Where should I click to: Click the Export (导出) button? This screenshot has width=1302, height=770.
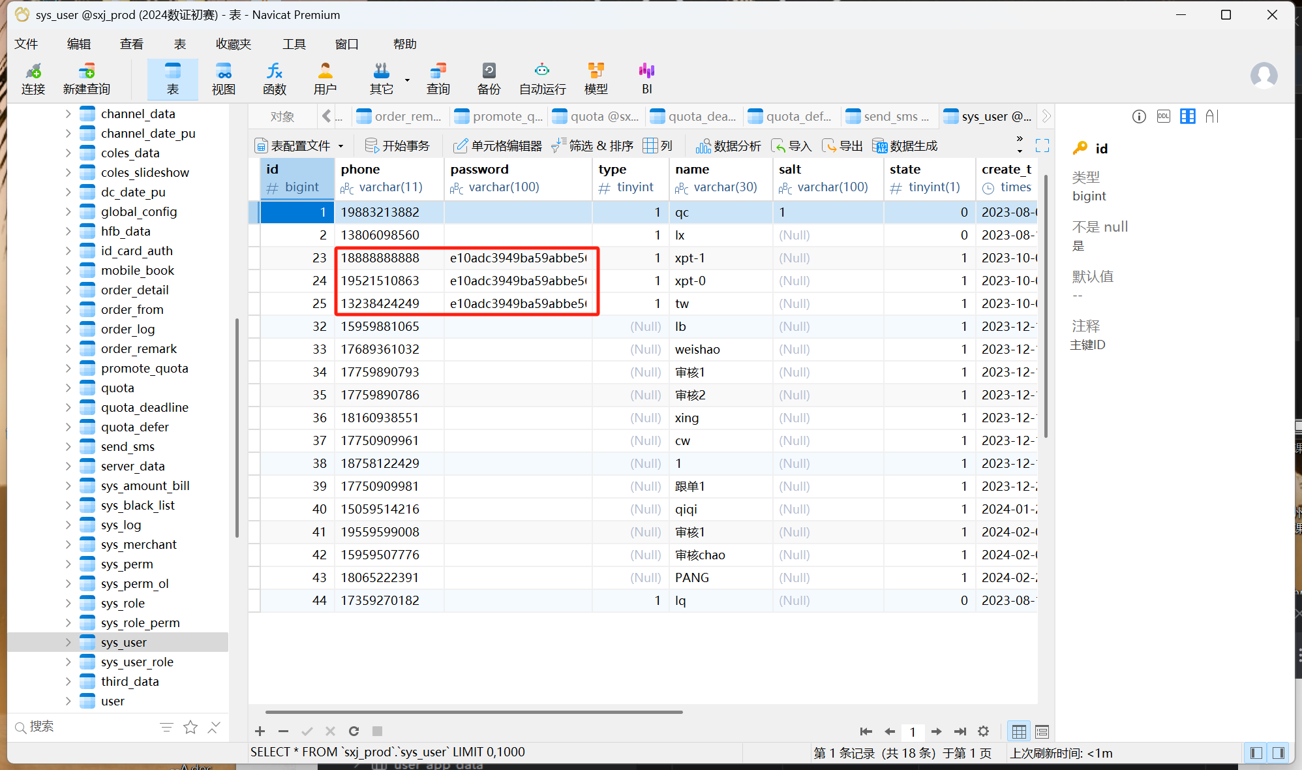pos(842,146)
